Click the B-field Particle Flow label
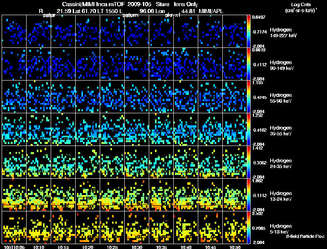This screenshot has width=327, height=249. click(305, 236)
